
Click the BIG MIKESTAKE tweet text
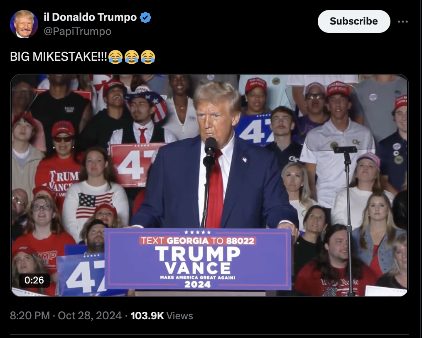tap(59, 57)
